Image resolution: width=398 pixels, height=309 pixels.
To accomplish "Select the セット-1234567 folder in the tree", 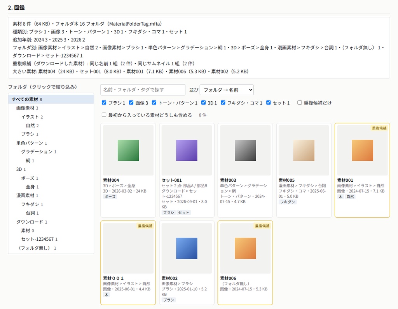I will tap(51, 239).
